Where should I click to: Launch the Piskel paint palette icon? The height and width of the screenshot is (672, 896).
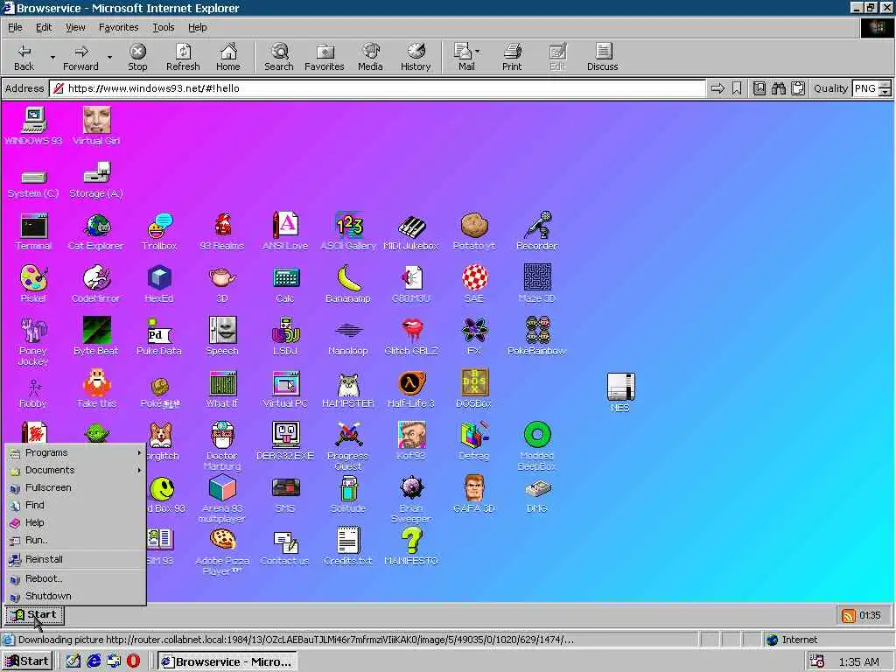click(33, 284)
